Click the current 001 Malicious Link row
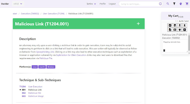 [31, 90]
